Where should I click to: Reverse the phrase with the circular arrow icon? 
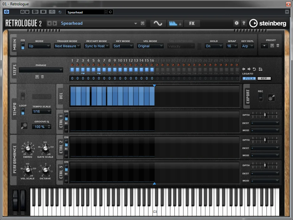[x=254, y=69]
